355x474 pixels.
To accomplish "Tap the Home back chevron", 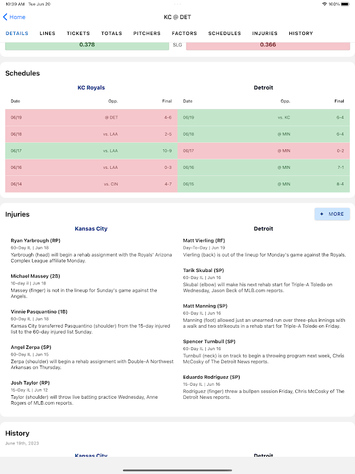I will coord(5,17).
